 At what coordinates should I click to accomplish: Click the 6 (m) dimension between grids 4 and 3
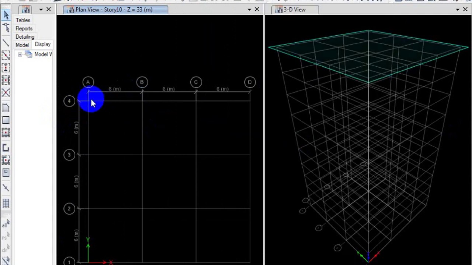[x=76, y=128]
